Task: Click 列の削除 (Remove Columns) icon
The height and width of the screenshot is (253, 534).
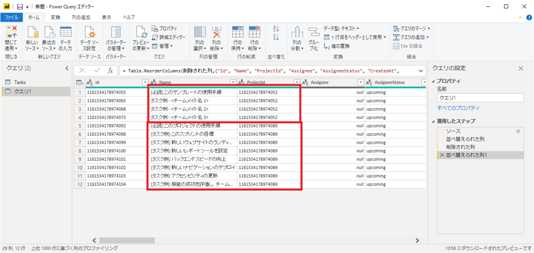Action: pyautogui.click(x=216, y=32)
